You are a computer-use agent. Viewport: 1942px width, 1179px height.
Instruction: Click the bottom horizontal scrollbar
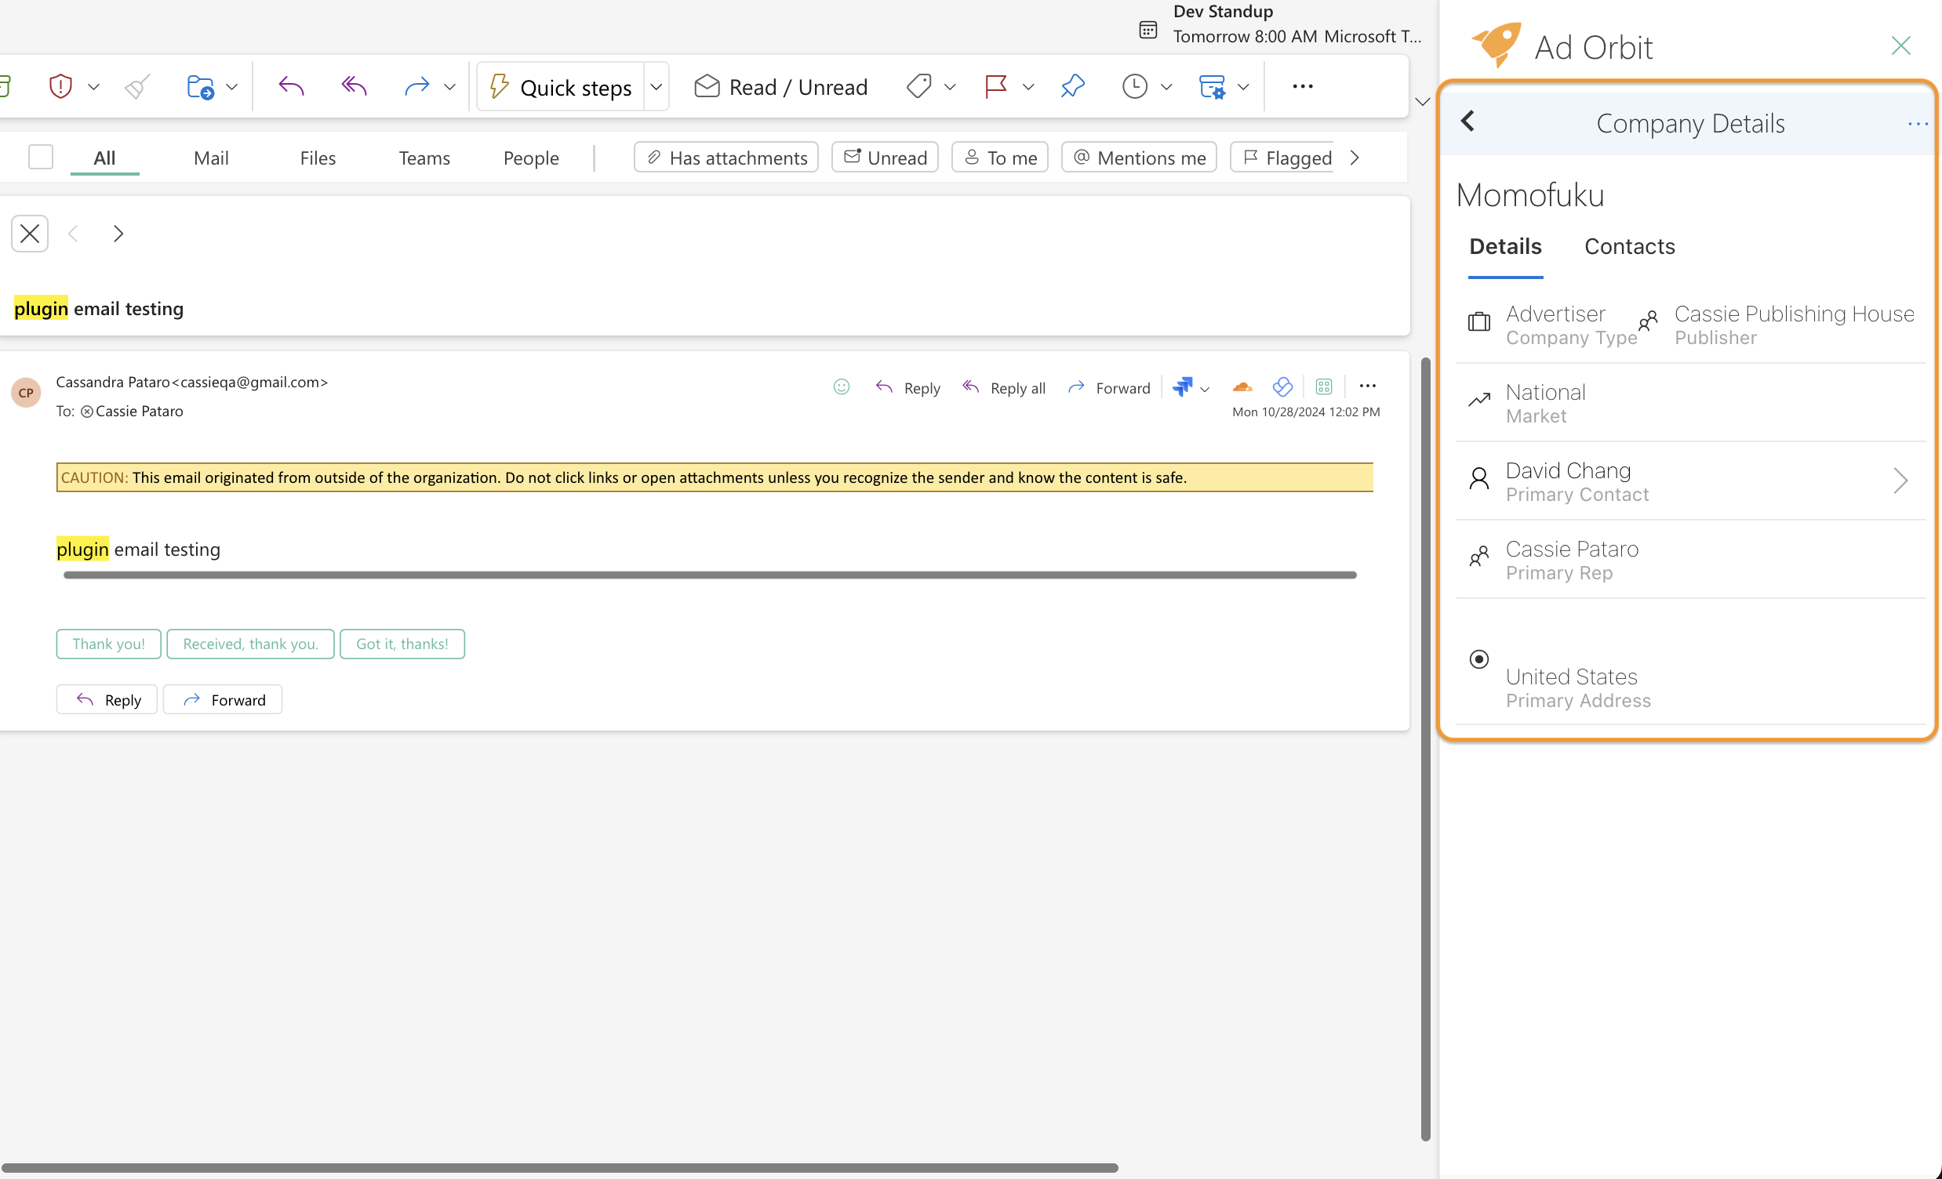tap(559, 1167)
